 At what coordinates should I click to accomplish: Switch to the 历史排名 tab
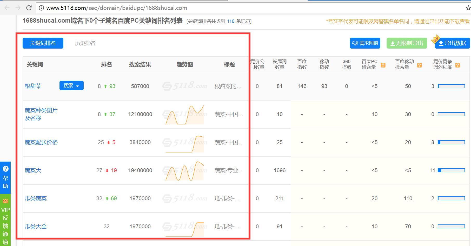[x=85, y=43]
